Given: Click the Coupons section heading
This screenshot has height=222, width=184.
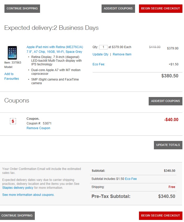Looking at the screenshot, I should [17, 101].
